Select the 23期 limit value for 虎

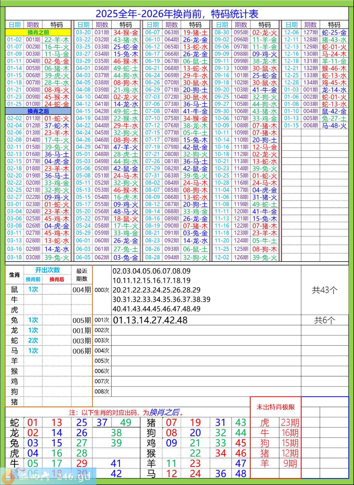pos(290,422)
